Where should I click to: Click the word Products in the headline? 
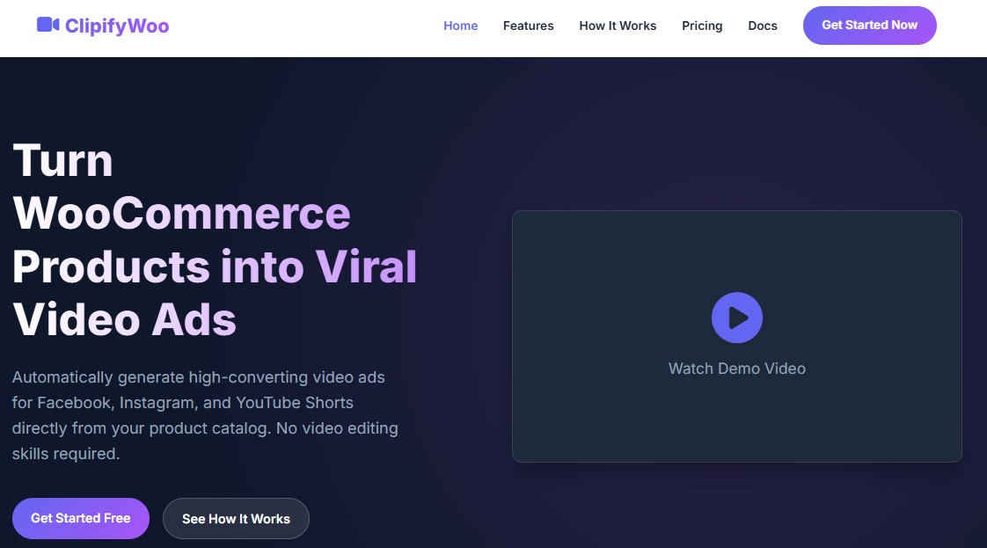coord(111,267)
